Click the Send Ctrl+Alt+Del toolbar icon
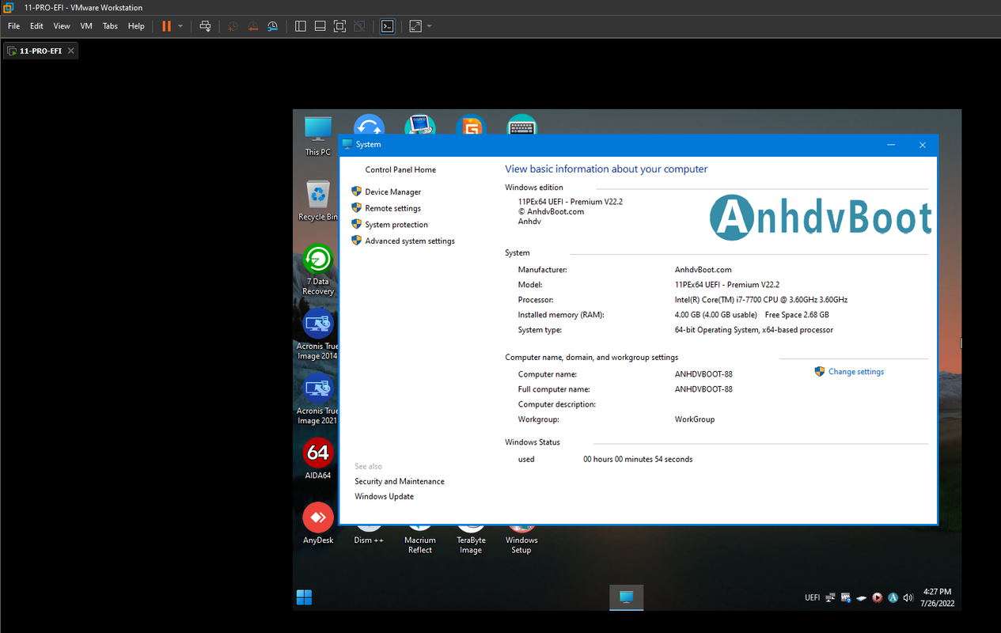 pyautogui.click(x=205, y=26)
